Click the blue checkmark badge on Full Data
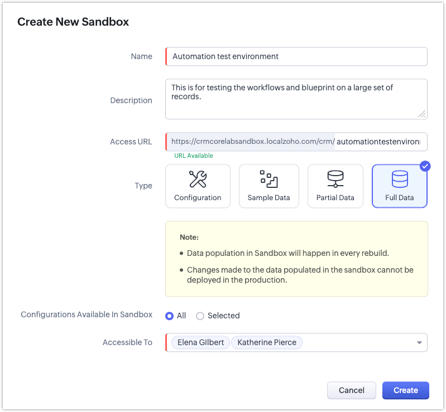 (425, 166)
